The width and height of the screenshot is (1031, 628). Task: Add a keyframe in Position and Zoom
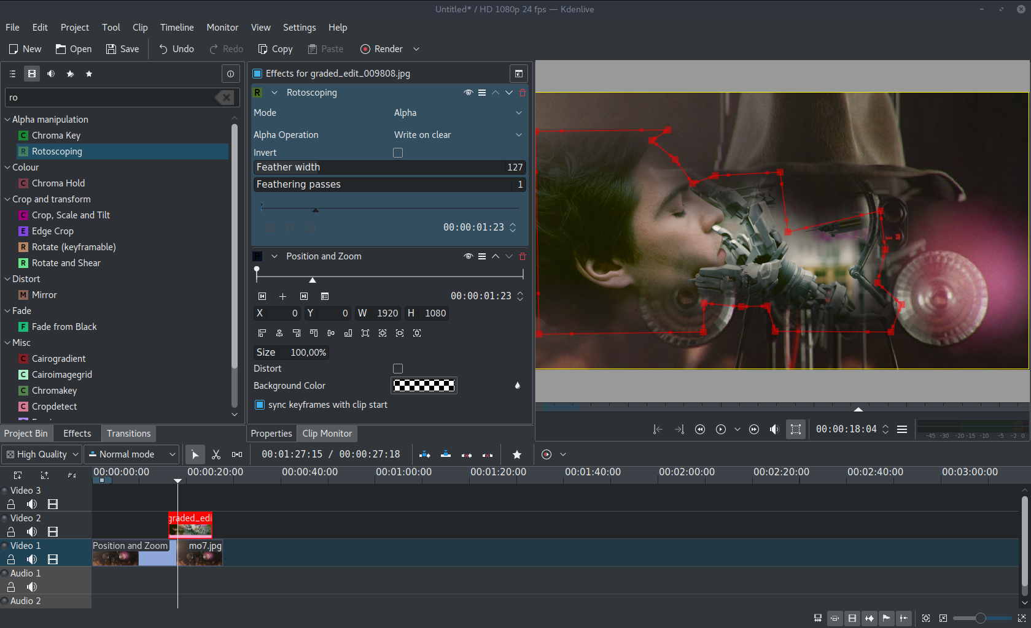tap(283, 296)
